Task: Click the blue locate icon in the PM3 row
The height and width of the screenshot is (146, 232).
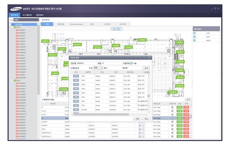Action: click(x=140, y=129)
